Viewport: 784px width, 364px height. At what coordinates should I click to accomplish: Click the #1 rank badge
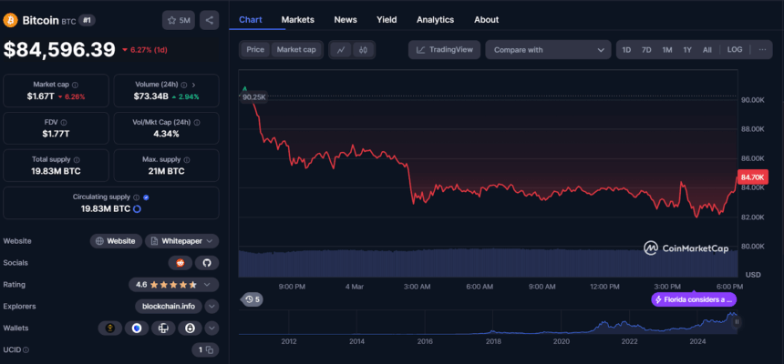point(88,20)
